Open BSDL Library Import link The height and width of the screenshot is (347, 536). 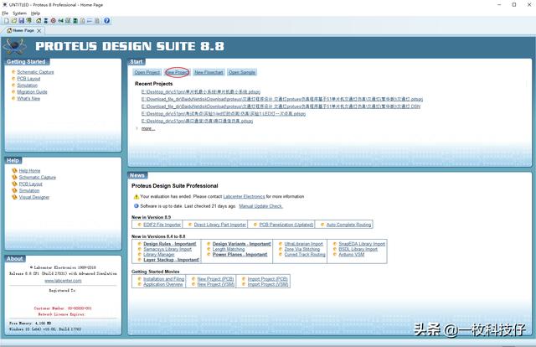coord(358,249)
